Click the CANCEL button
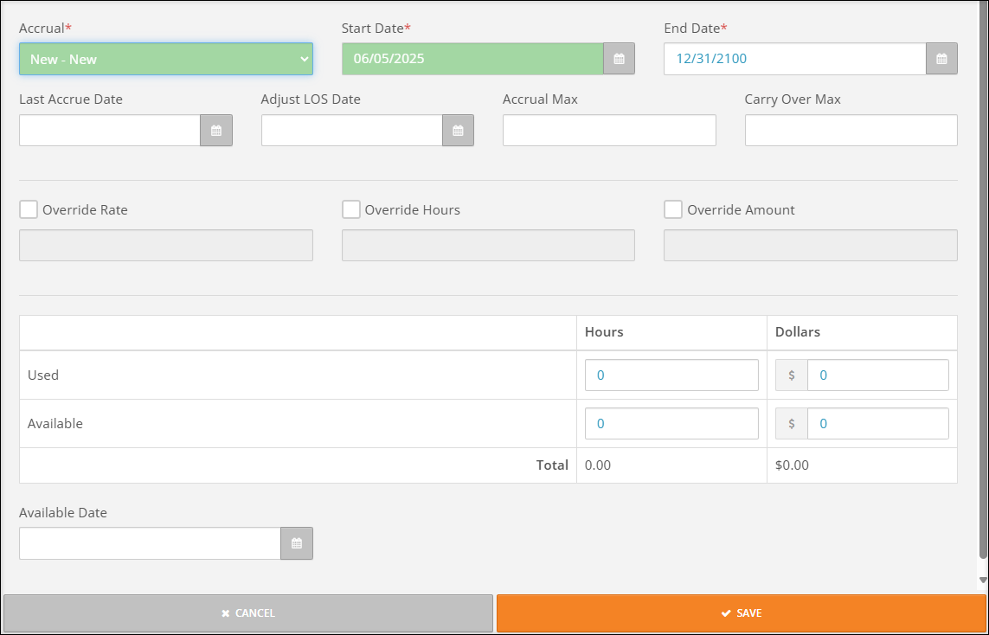The height and width of the screenshot is (635, 989). click(x=248, y=613)
